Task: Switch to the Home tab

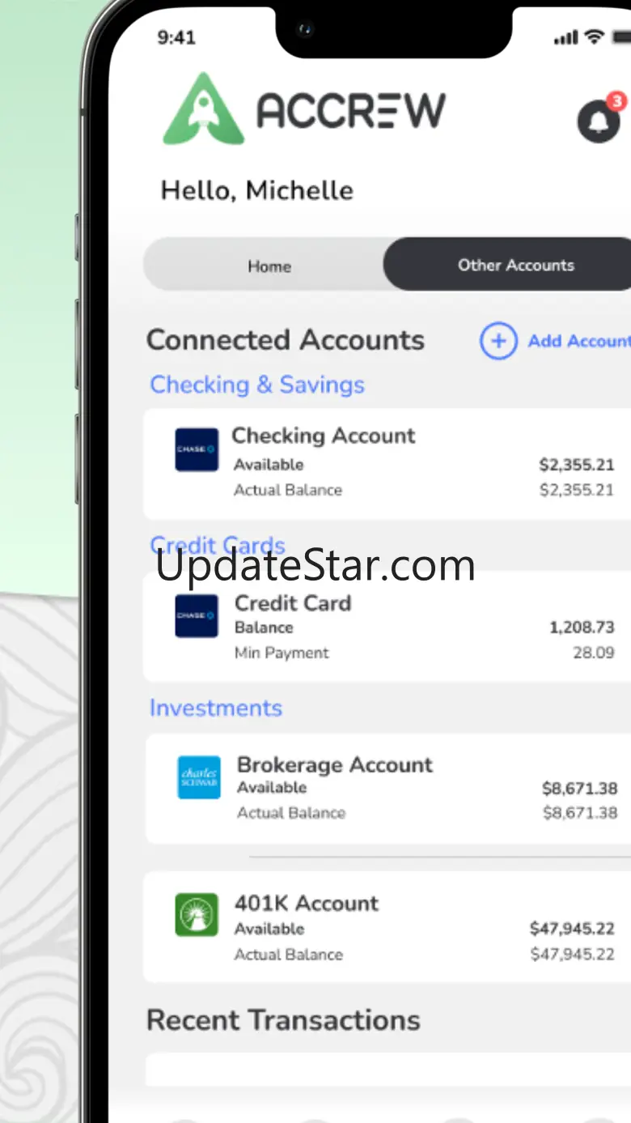Action: point(269,266)
